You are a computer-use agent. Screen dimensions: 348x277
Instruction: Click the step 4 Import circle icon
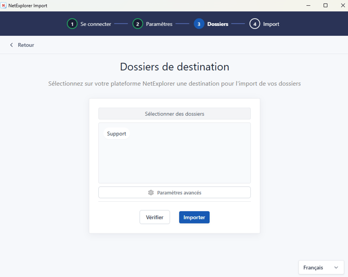[x=255, y=24]
